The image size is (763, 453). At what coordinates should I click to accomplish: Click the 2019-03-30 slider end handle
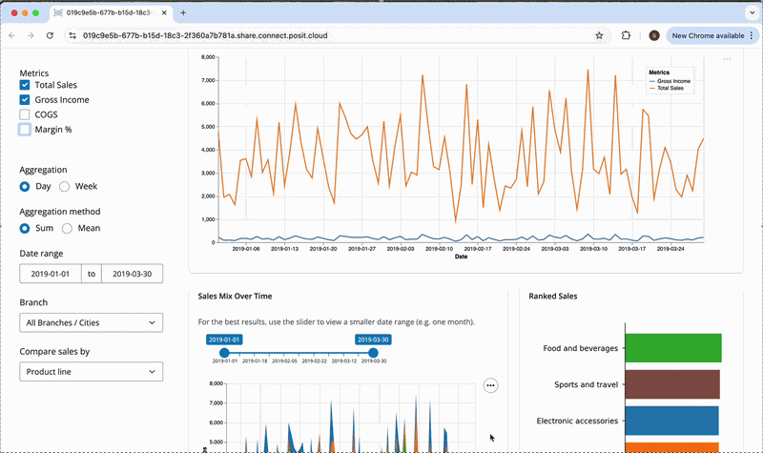click(x=373, y=353)
